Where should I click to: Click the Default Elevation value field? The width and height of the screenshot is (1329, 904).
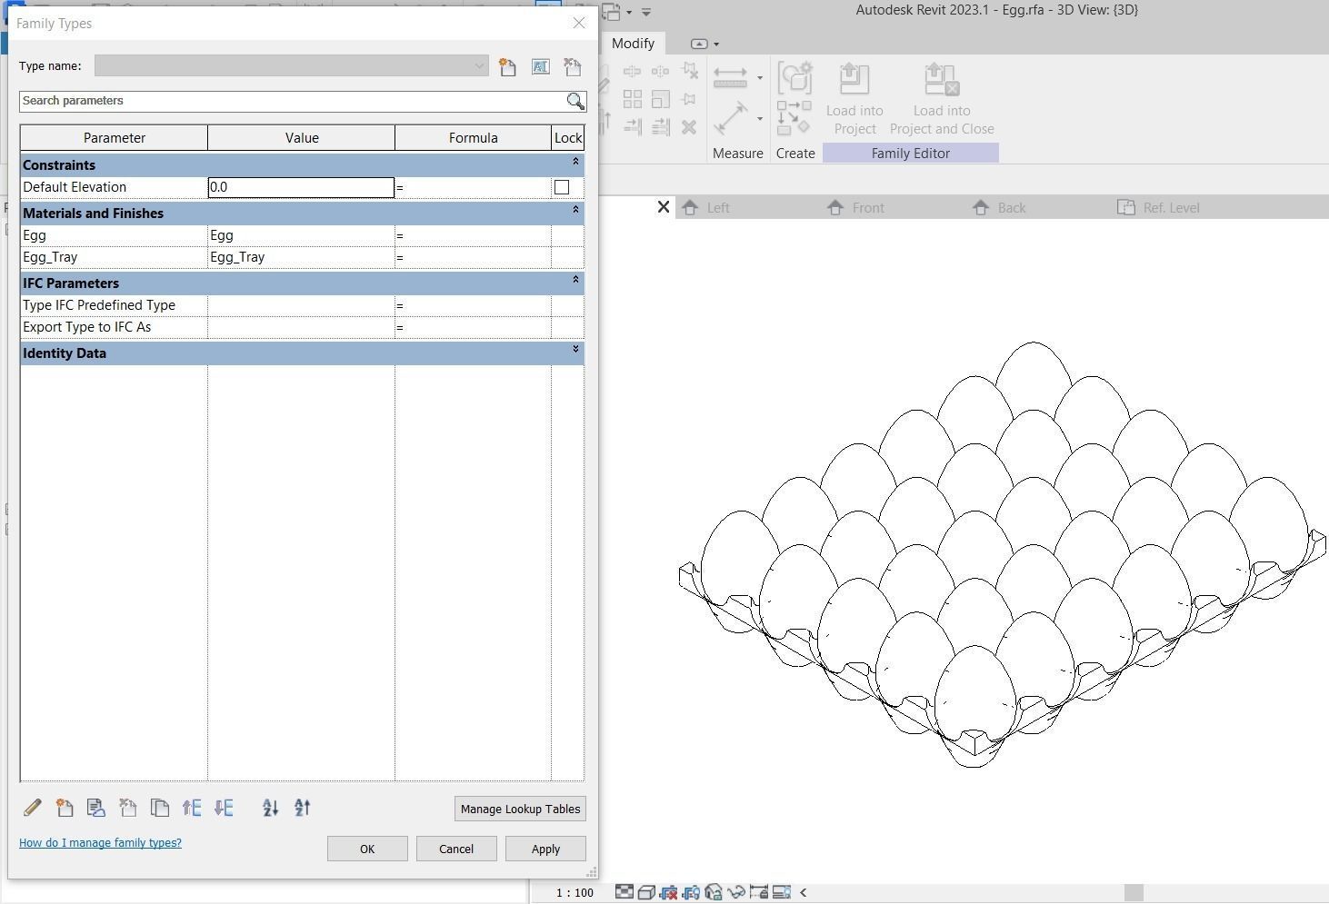301,187
